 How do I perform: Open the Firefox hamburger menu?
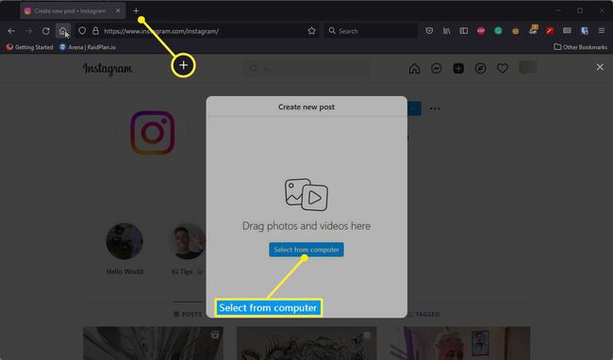tap(602, 31)
